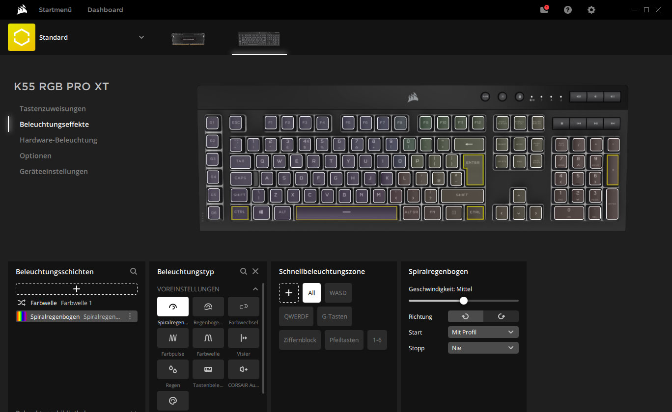Select the Visier lighting effect
Image resolution: width=672 pixels, height=412 pixels.
click(x=244, y=338)
